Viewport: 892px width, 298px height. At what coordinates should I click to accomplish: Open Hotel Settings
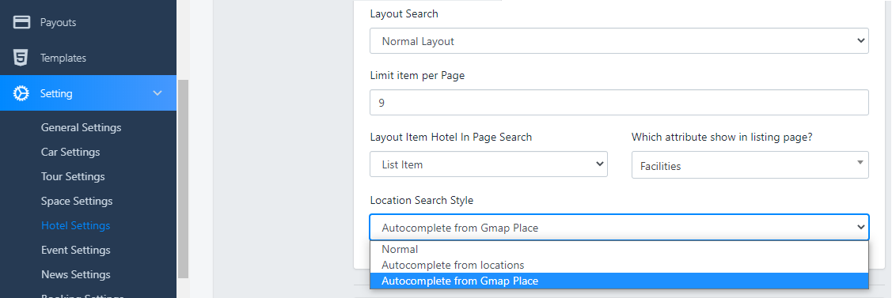[x=76, y=225]
